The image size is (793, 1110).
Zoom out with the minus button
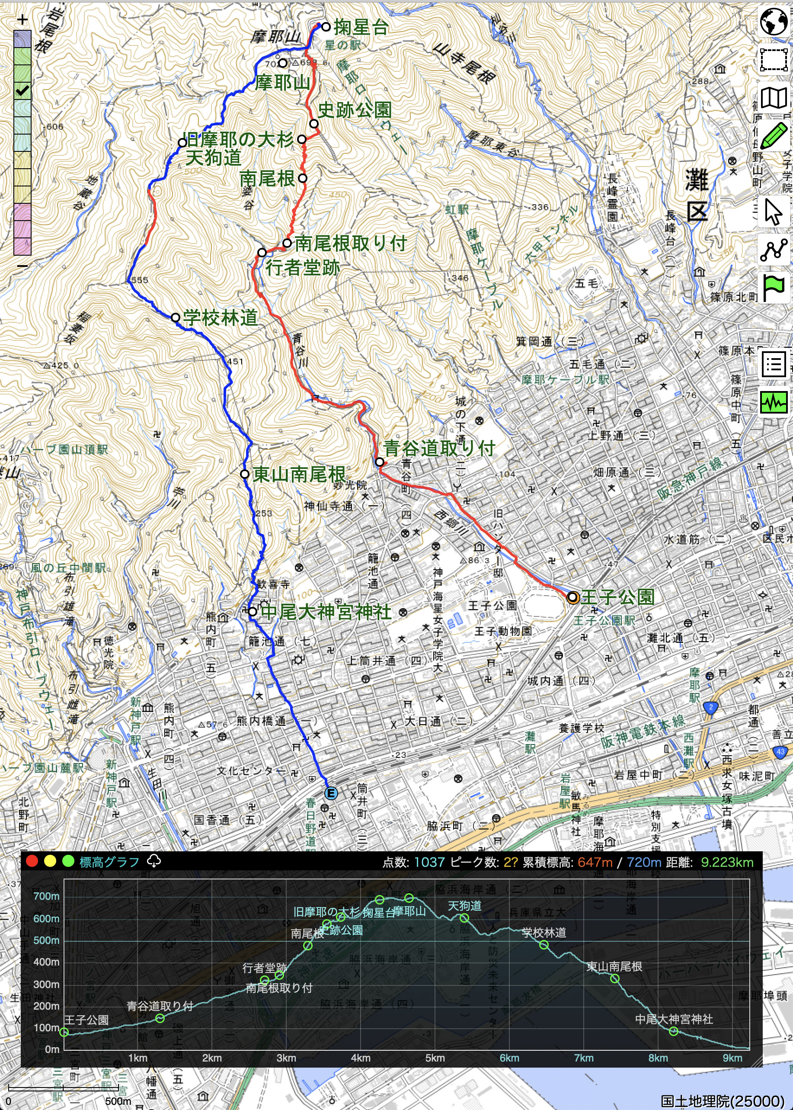[22, 266]
